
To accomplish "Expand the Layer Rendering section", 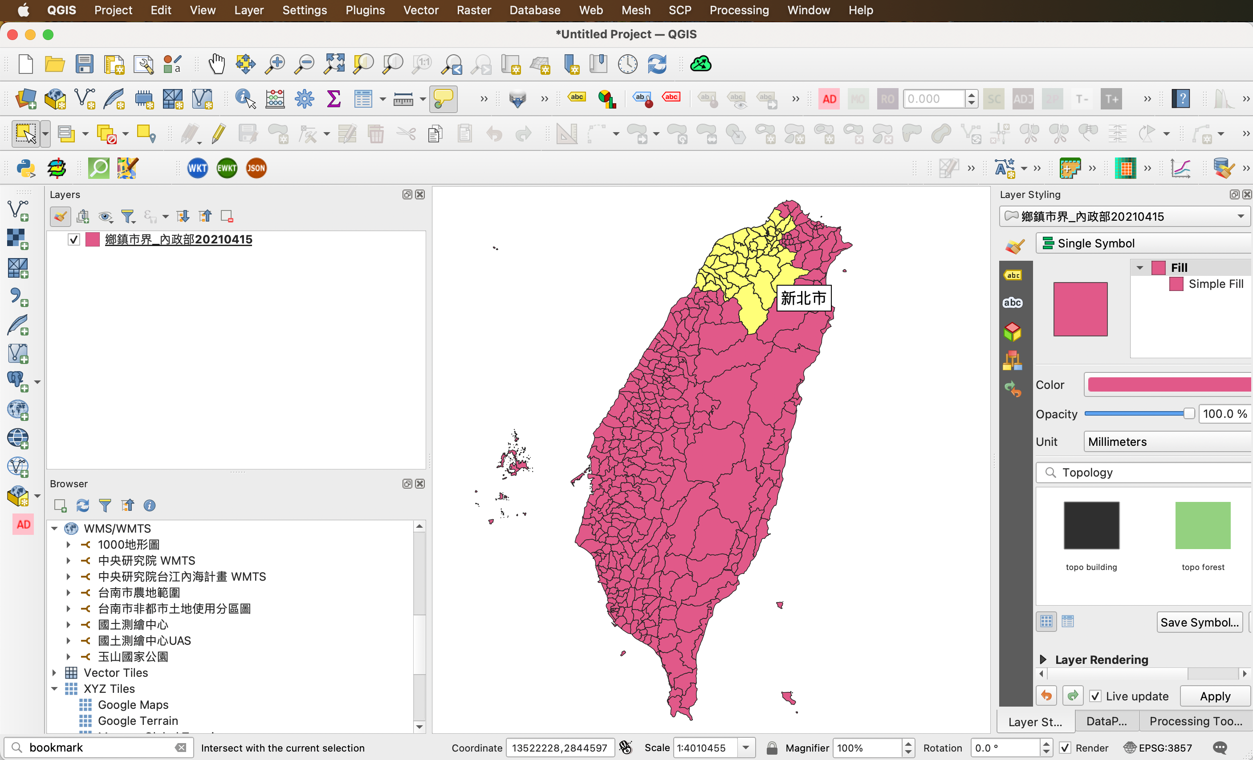I will pyautogui.click(x=1043, y=659).
